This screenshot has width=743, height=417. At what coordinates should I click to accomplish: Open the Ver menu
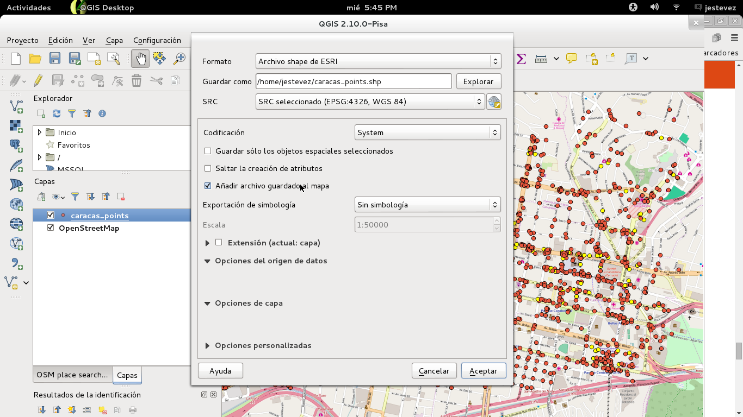coord(89,40)
